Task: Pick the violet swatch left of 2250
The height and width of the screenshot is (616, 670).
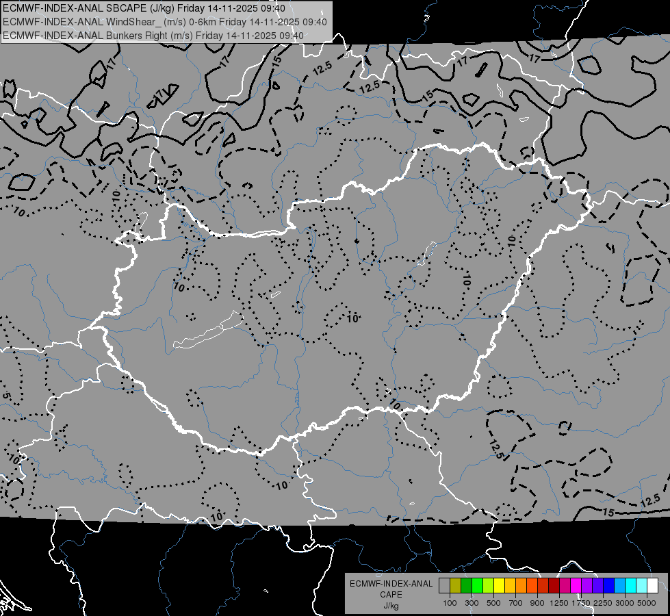Action: click(598, 585)
